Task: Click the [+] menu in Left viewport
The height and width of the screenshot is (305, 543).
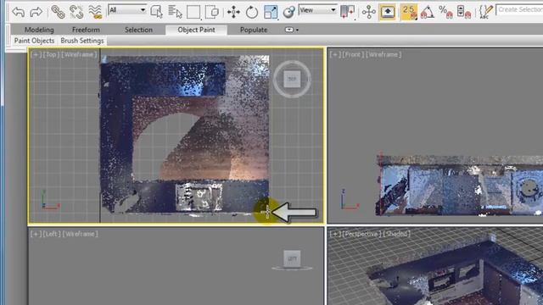Action: pyautogui.click(x=35, y=234)
